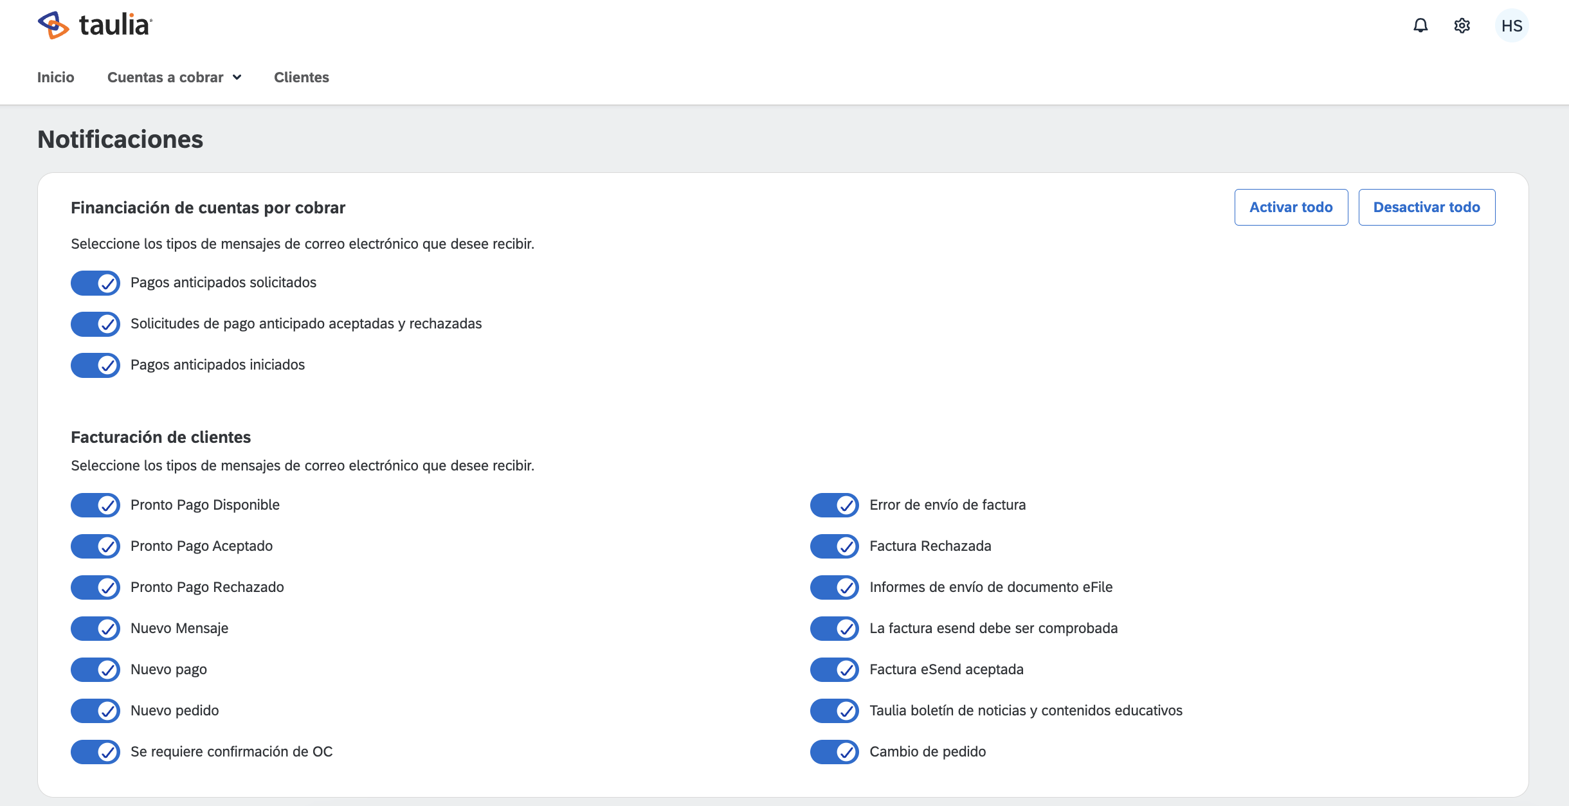Open the settings gear icon
The image size is (1569, 806).
tap(1462, 26)
